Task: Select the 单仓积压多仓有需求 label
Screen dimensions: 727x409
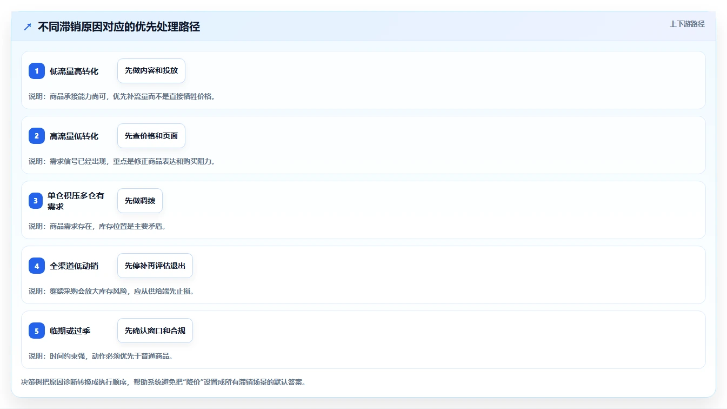Action: [x=76, y=201]
